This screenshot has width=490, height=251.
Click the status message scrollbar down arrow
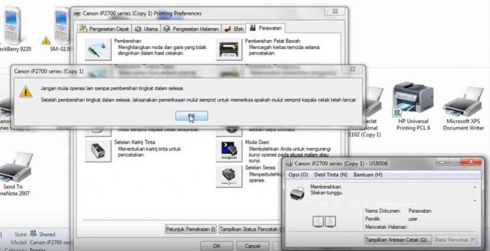point(475,200)
